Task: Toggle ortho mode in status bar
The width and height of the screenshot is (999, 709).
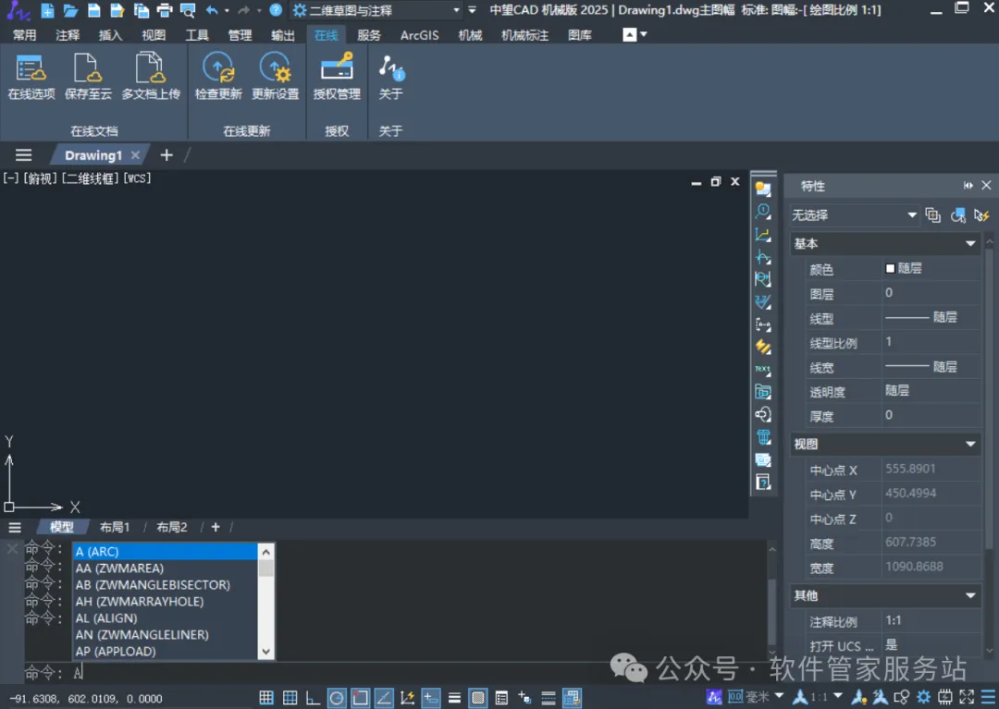Action: pyautogui.click(x=313, y=698)
